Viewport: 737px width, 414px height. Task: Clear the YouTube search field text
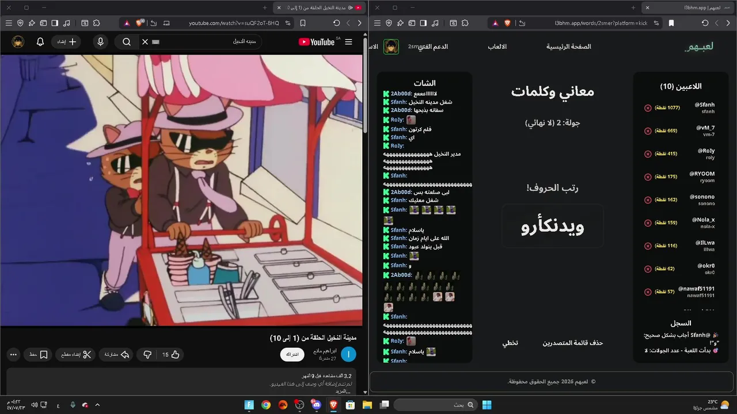145,42
